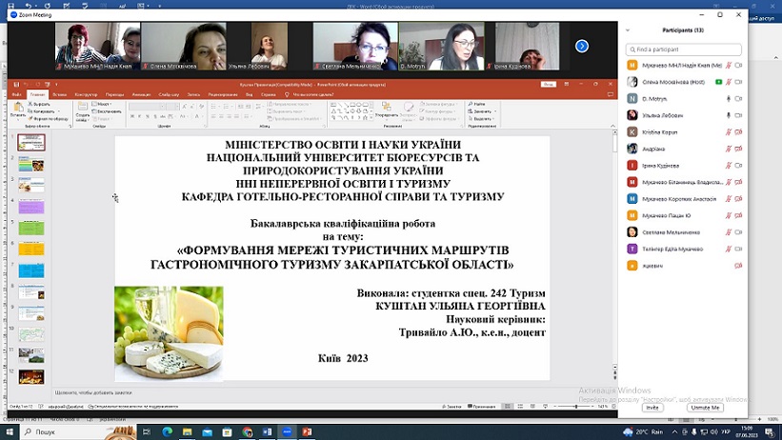Click the 20°C Rain weather widget
The width and height of the screenshot is (782, 440).
(x=643, y=431)
